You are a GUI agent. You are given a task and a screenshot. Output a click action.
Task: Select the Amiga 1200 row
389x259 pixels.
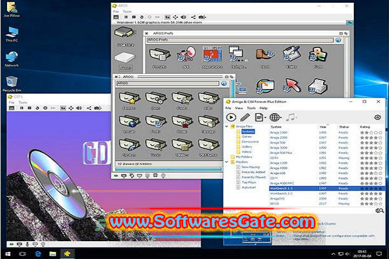click(326, 163)
